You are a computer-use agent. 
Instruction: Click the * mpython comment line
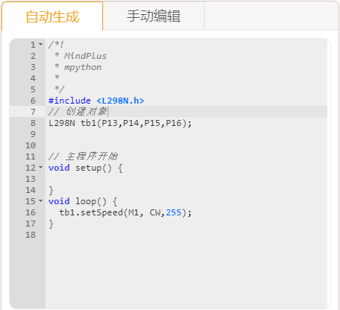point(78,67)
